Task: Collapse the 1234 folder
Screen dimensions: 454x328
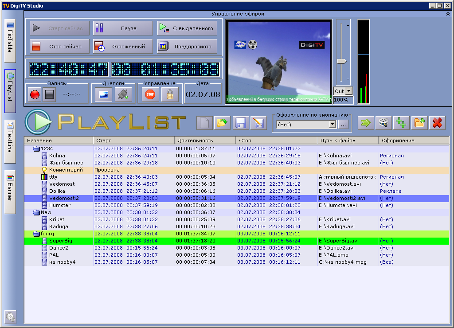Action: coord(36,149)
